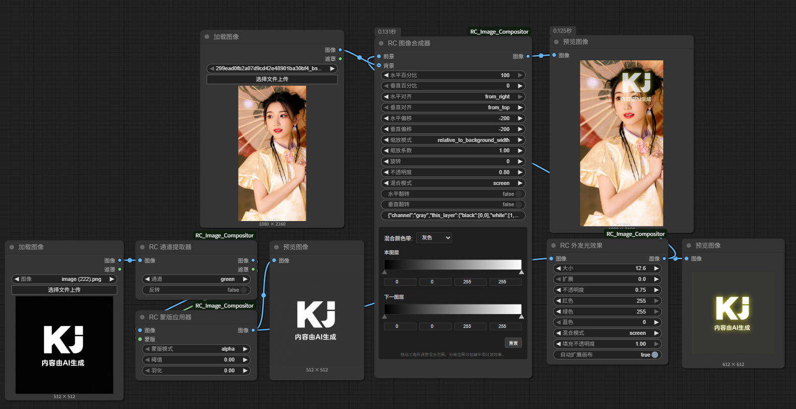The height and width of the screenshot is (409, 796).
Task: Click the composited portrait preview image
Action: 622,143
